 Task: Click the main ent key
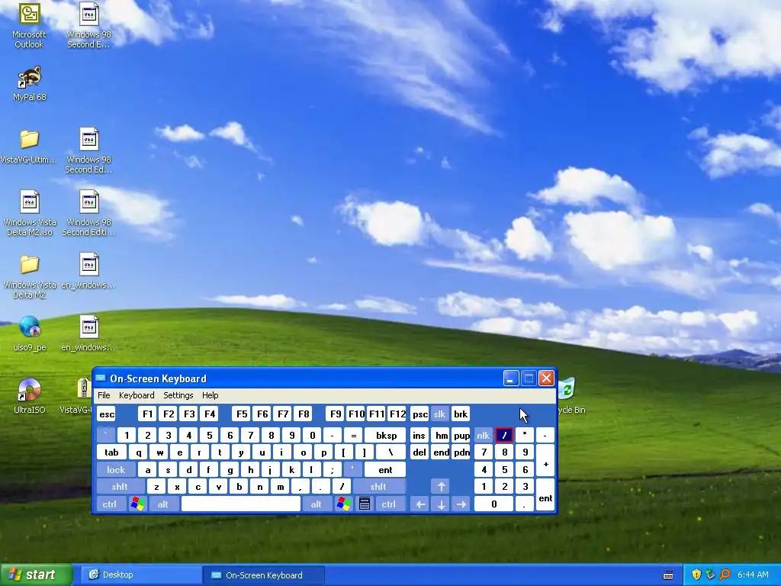coord(385,470)
